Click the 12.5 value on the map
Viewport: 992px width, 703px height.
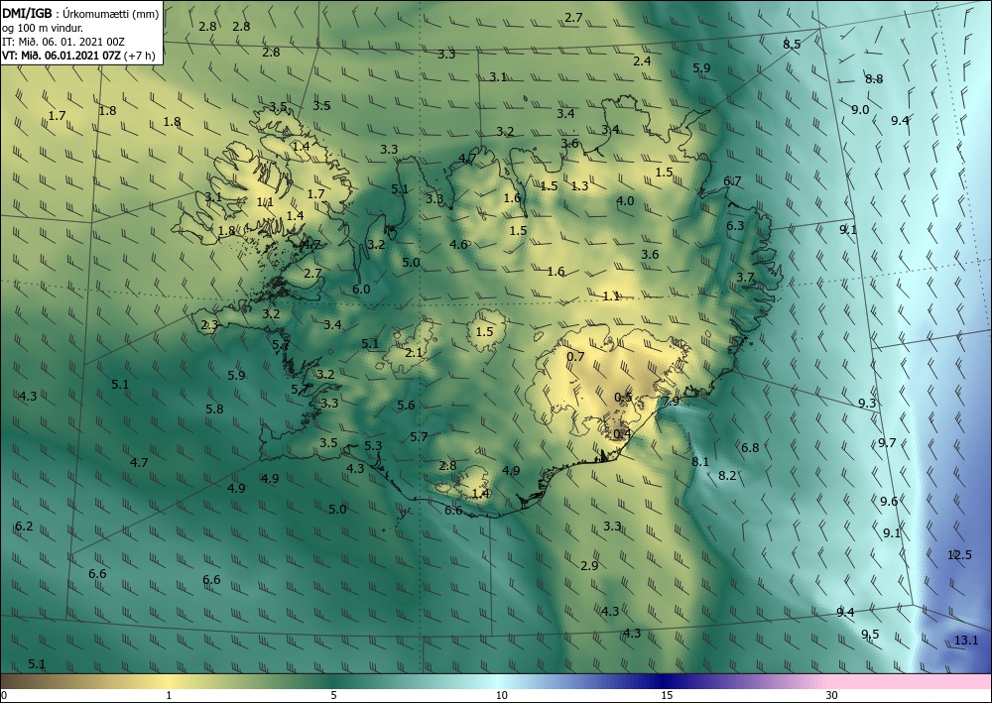[959, 555]
